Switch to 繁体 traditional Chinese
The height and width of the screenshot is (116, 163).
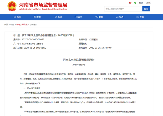tap(141, 3)
